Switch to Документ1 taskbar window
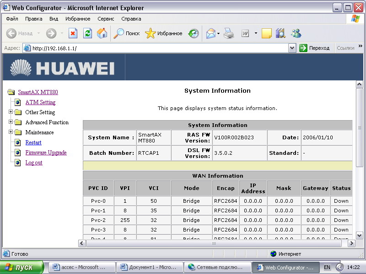366x274 pixels. [x=150, y=267]
